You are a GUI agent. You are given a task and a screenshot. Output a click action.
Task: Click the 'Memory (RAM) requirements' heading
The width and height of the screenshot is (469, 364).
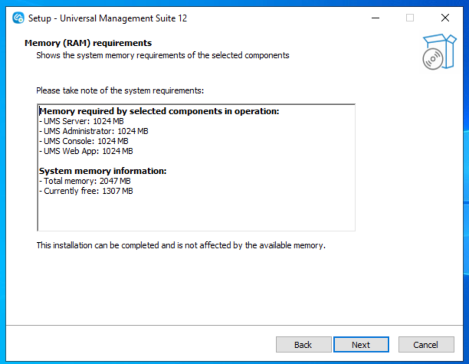pos(88,43)
